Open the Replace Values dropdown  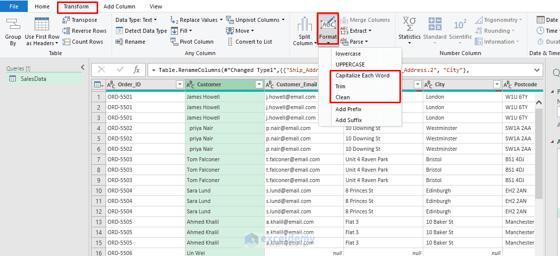196,20
